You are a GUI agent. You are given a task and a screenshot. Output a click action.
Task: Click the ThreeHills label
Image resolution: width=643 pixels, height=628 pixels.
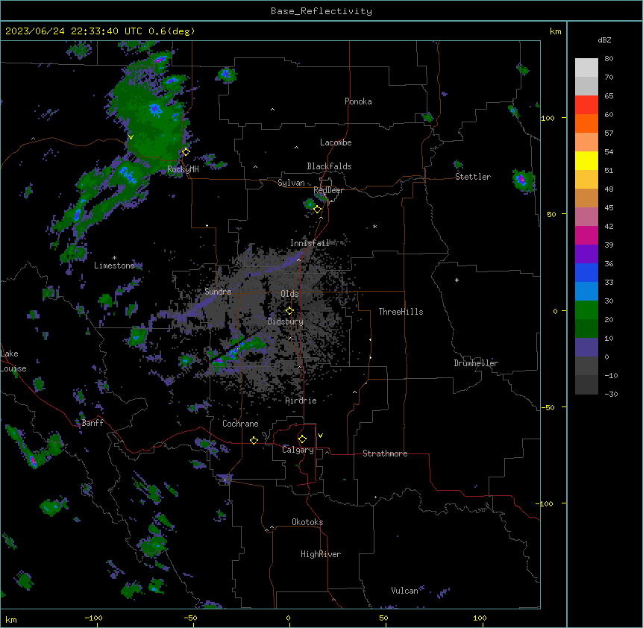pos(401,312)
